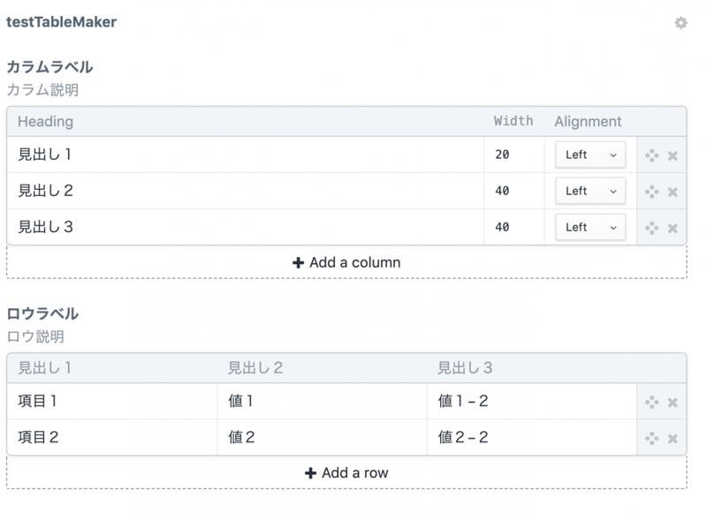The height and width of the screenshot is (513, 707).
Task: Expand the Alignment dropdown for 見出し３
Action: point(590,228)
